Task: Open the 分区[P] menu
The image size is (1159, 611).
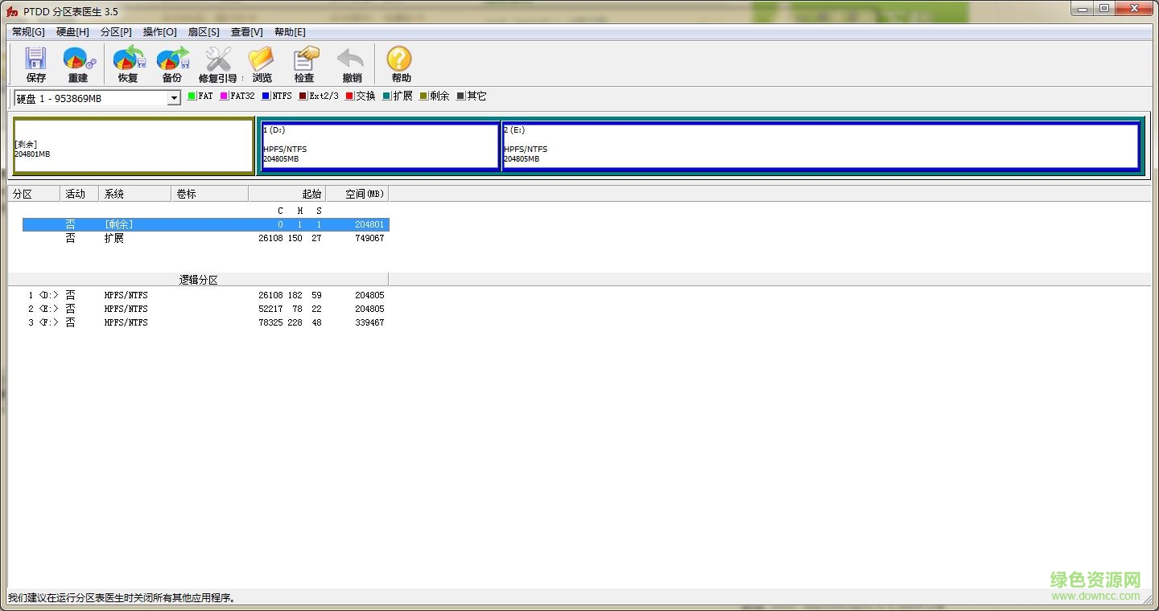Action: (x=116, y=32)
